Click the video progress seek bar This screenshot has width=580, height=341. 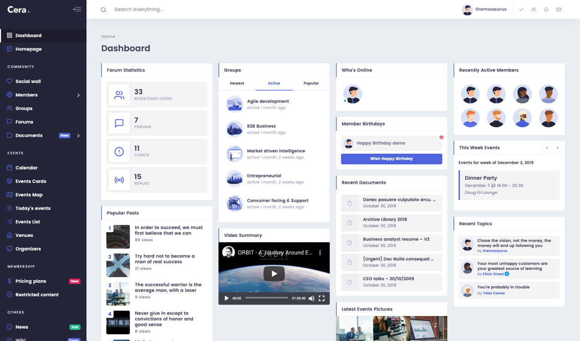[267, 298]
